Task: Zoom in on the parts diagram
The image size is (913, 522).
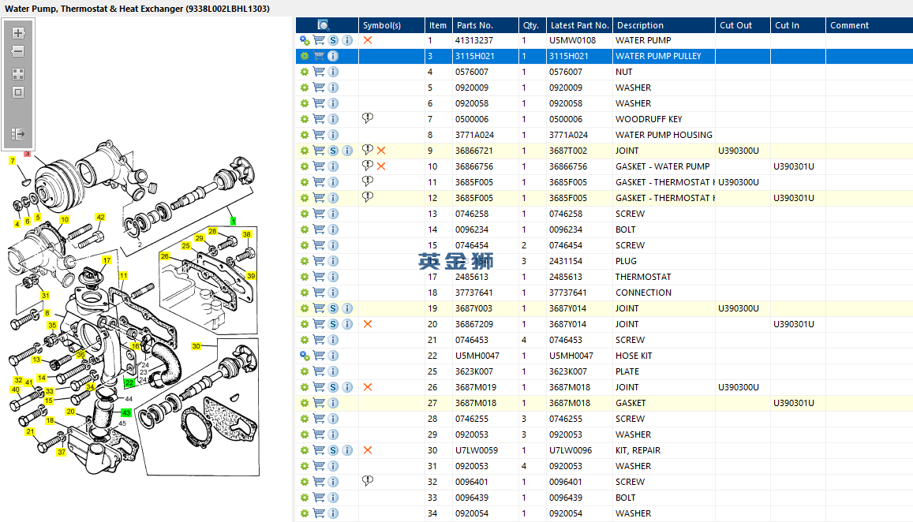Action: [x=18, y=33]
